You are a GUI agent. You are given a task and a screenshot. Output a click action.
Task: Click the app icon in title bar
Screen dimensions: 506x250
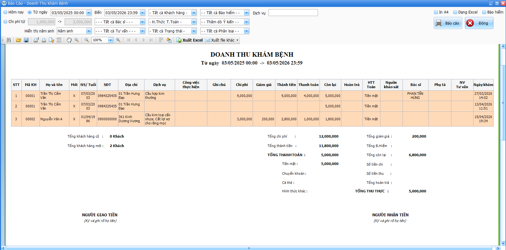point(4,3)
